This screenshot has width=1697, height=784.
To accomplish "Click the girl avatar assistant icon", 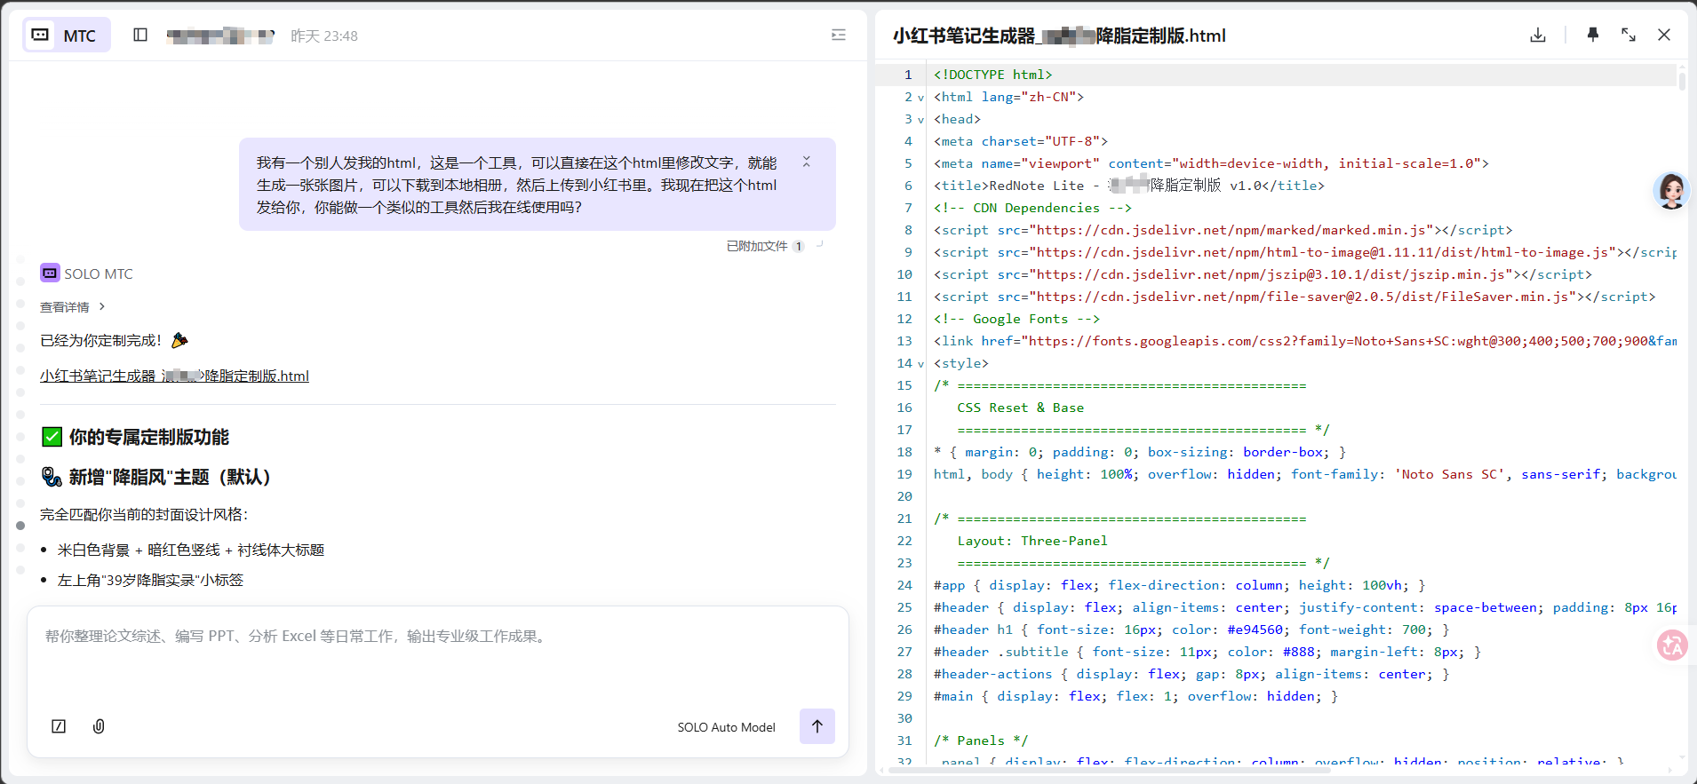I will coord(1670,191).
